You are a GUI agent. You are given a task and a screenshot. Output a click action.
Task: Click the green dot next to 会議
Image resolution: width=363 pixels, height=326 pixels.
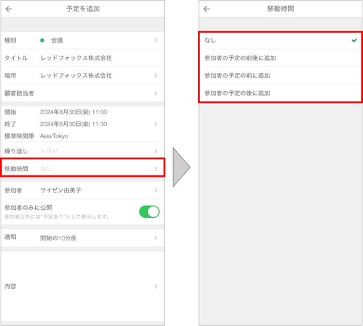tap(42, 41)
